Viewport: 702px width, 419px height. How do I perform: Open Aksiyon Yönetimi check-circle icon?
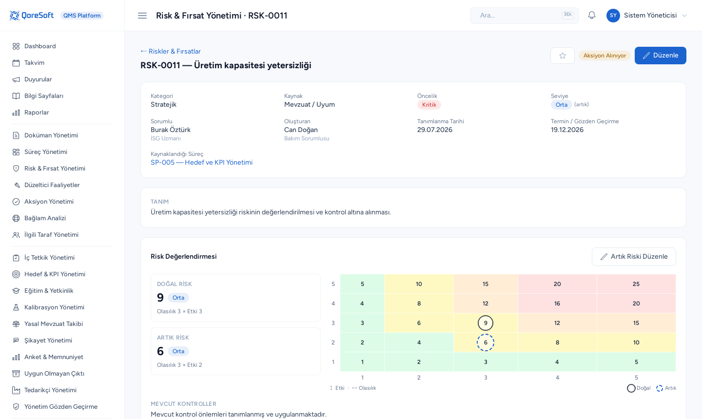click(16, 202)
